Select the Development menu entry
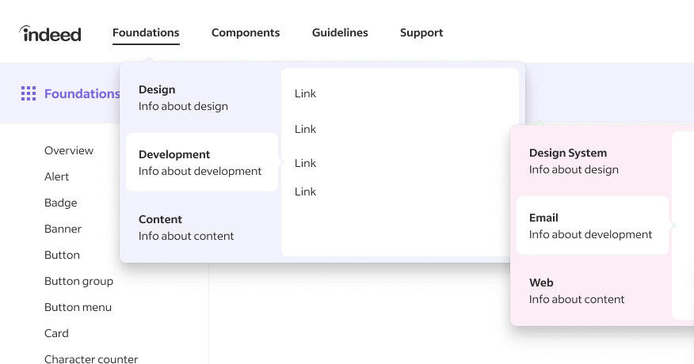 coord(201,162)
